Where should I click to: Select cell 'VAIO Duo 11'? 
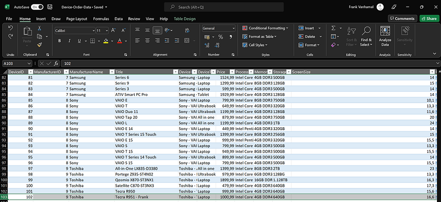[146, 112]
